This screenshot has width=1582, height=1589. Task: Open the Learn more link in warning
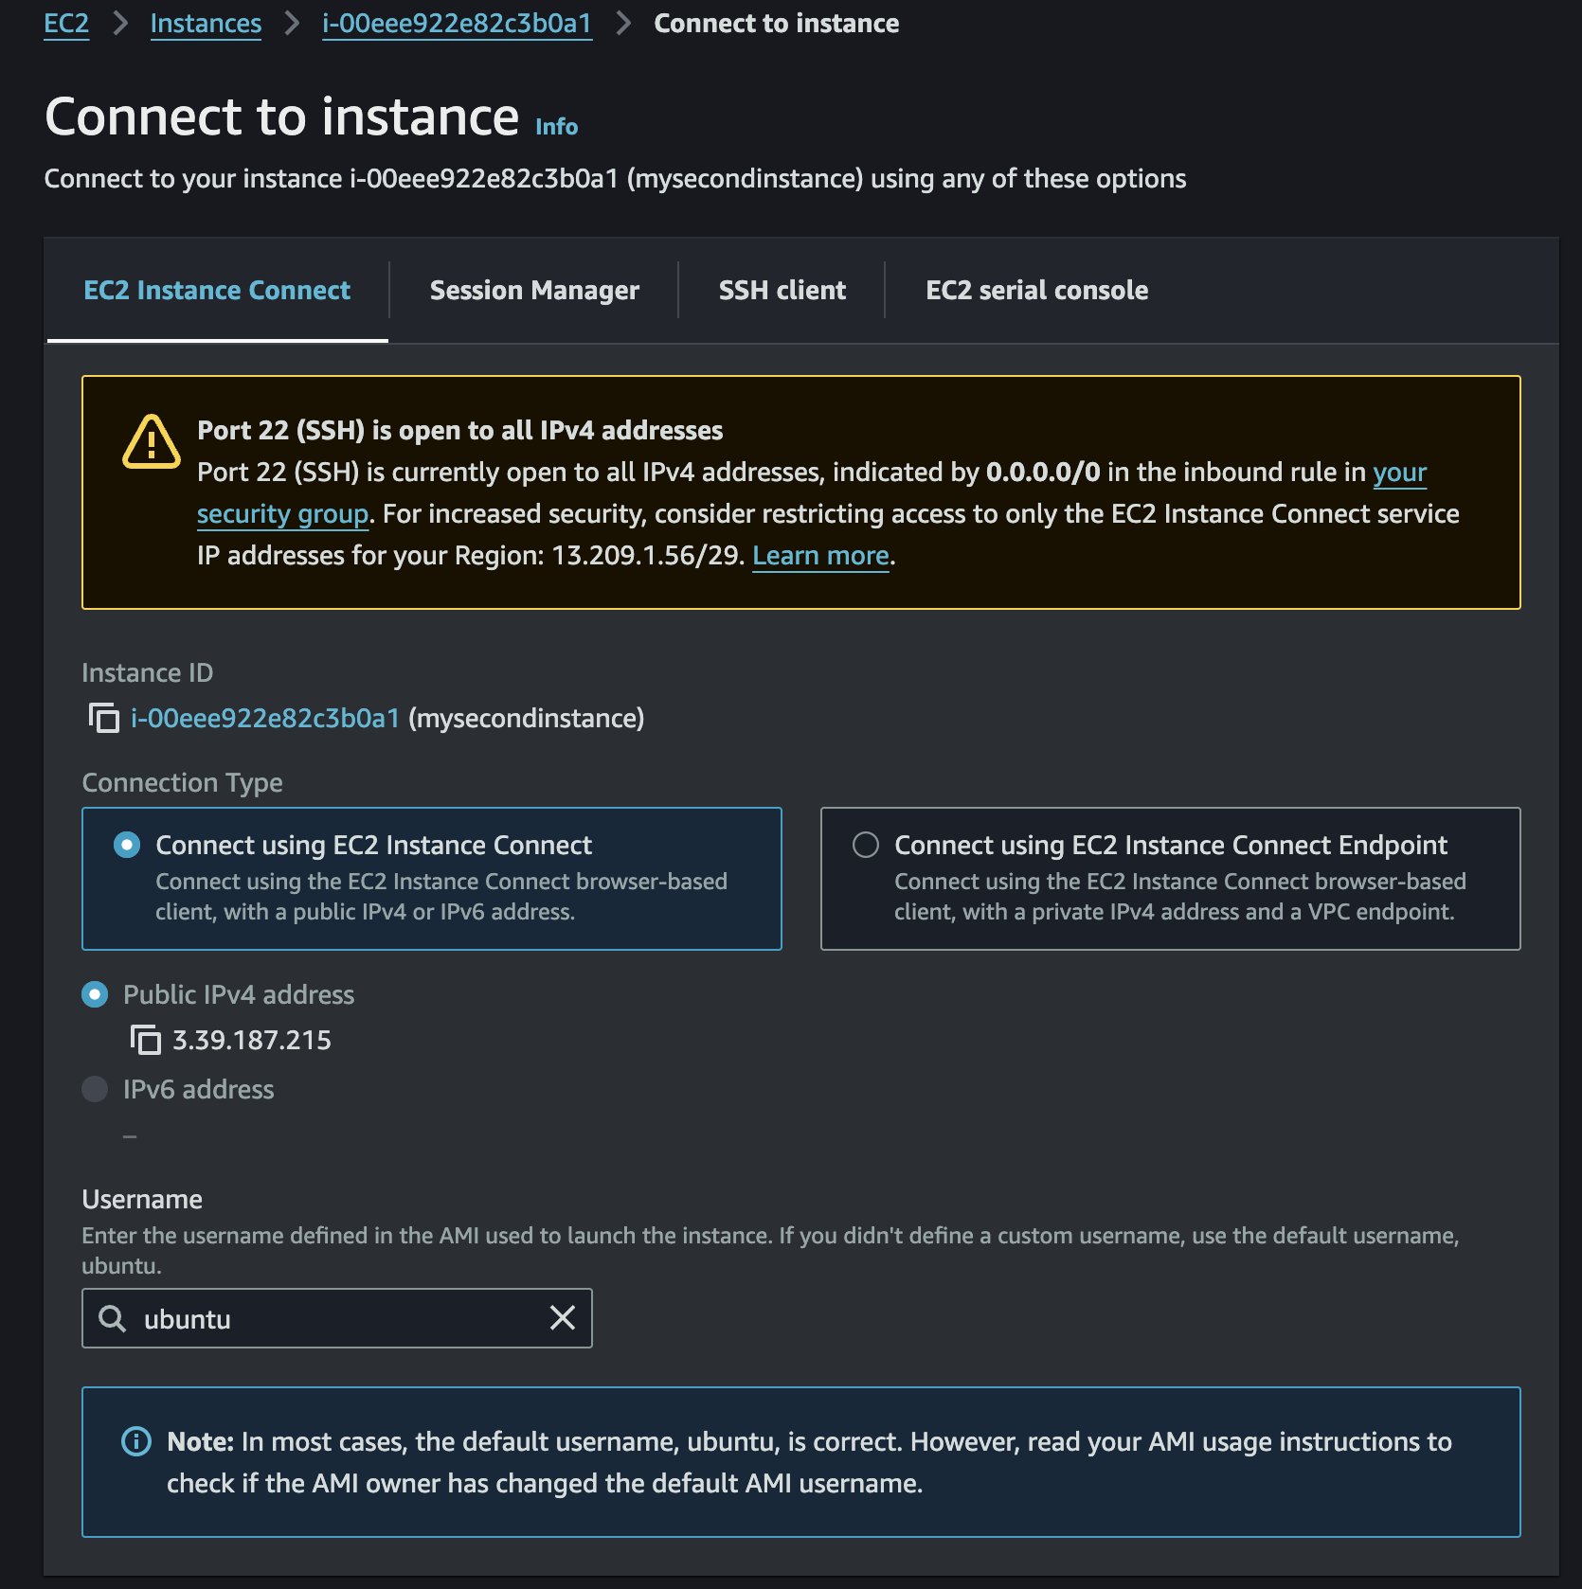(x=820, y=556)
